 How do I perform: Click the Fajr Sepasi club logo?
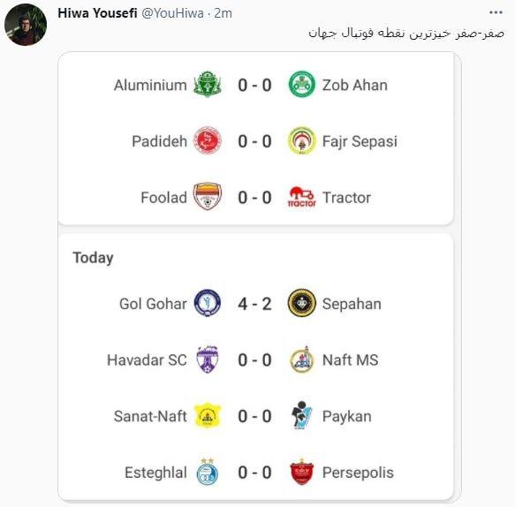[301, 140]
